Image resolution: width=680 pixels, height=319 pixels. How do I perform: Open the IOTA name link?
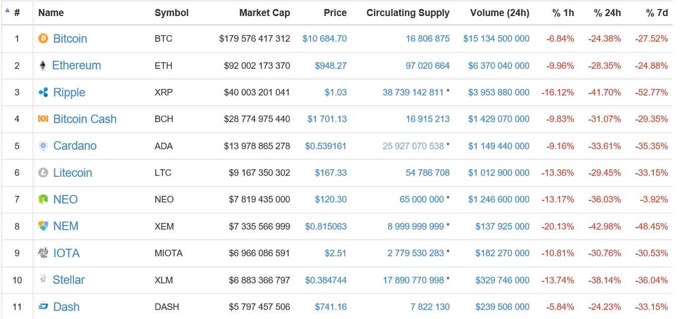point(66,253)
